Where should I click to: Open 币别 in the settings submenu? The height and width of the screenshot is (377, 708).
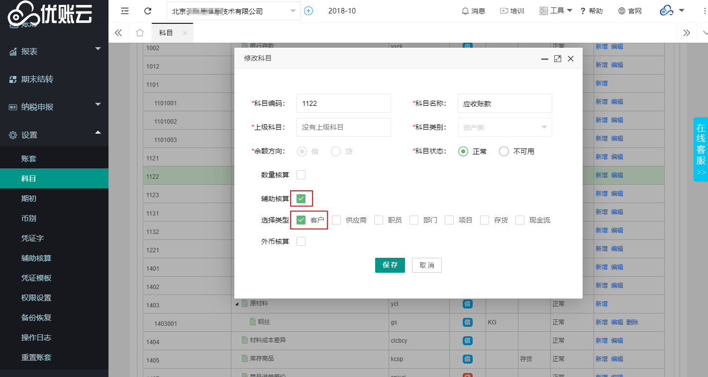pyautogui.click(x=54, y=218)
